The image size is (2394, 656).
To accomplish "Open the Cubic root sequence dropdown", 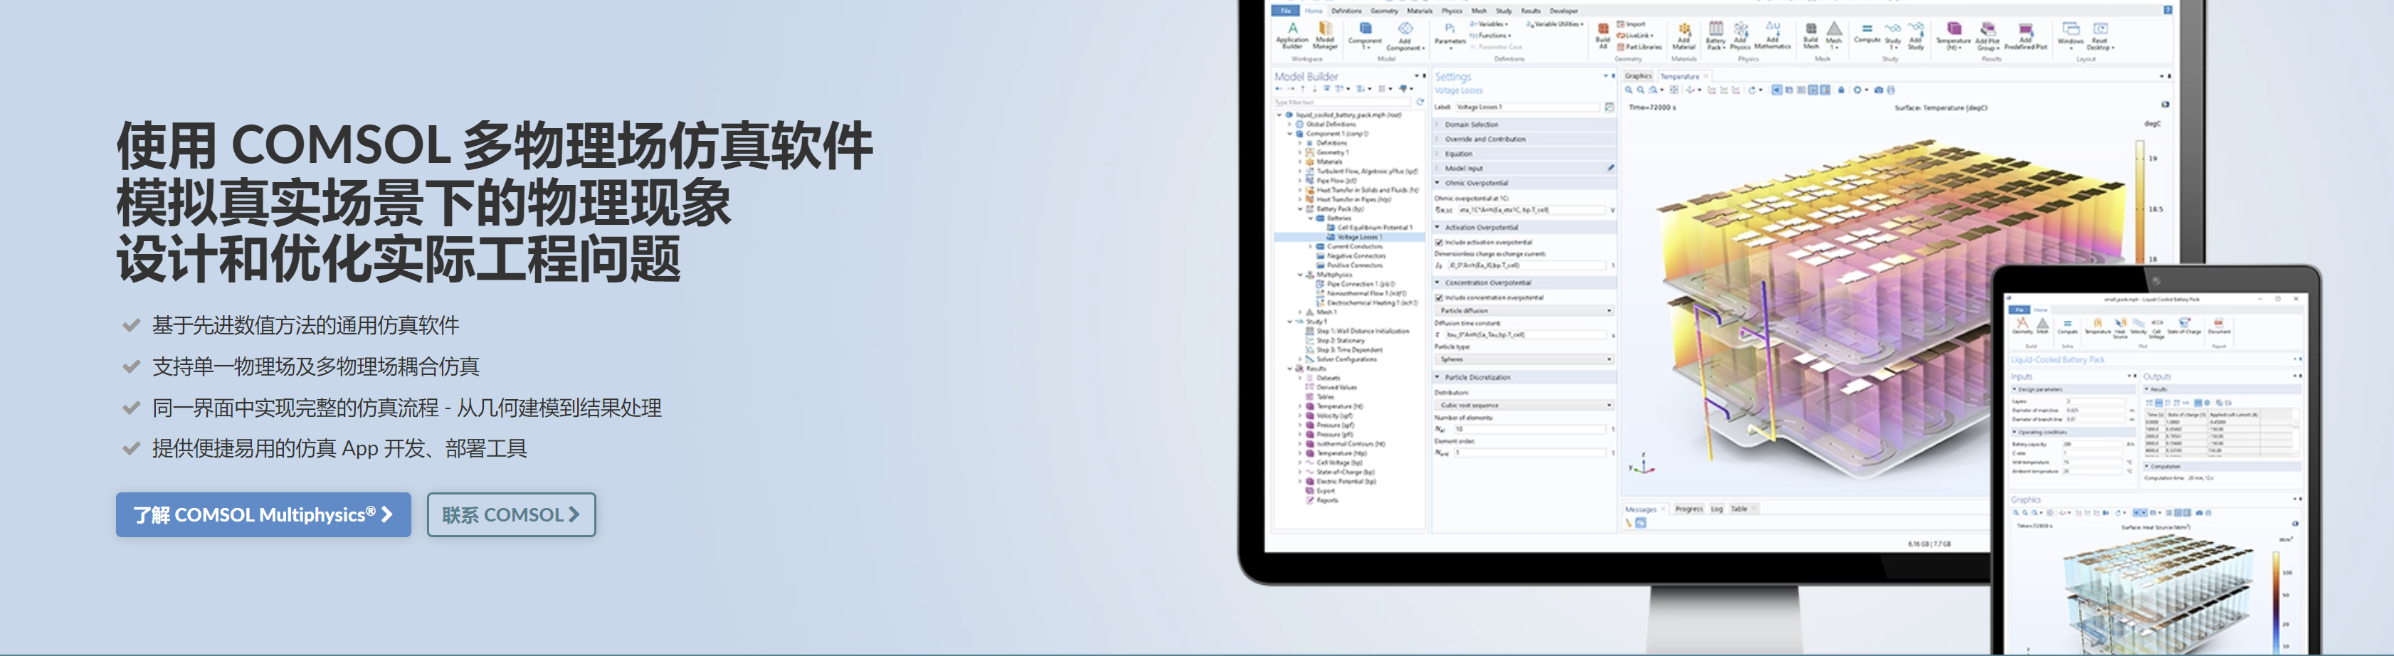I will [x=1524, y=405].
